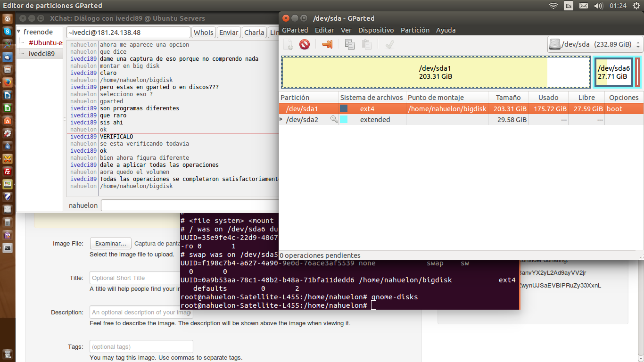Image resolution: width=644 pixels, height=362 pixels.
Task: Select the /dev/sda6 partition graphic block
Action: 613,72
